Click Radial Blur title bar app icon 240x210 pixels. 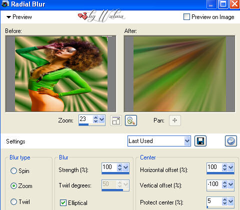[x=5, y=4]
